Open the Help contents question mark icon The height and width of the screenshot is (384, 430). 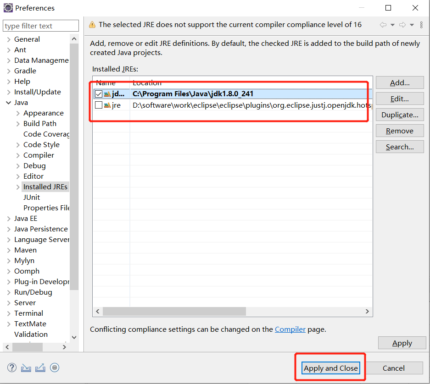(x=12, y=368)
